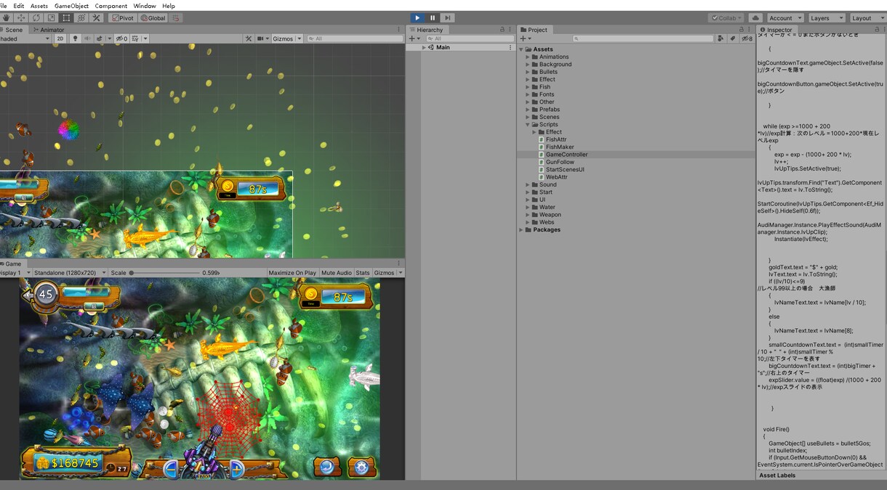Viewport: 887px width, 490px height.
Task: Click the Stats button in Game view
Action: coord(363,273)
